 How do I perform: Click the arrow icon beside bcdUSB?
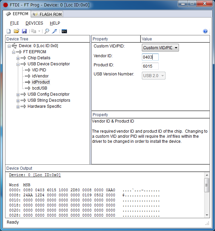click(28, 88)
